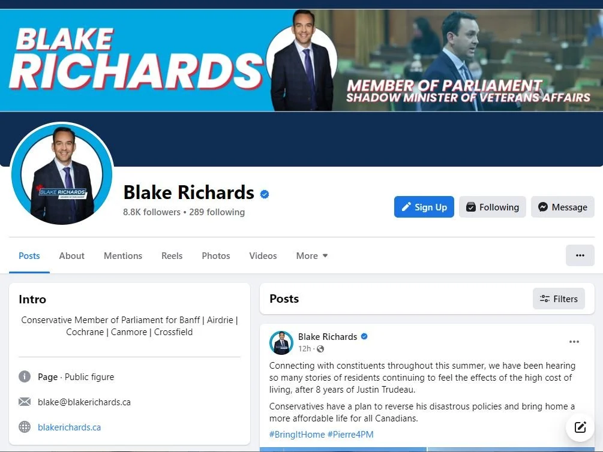Expand the More tab dropdown

(x=312, y=255)
